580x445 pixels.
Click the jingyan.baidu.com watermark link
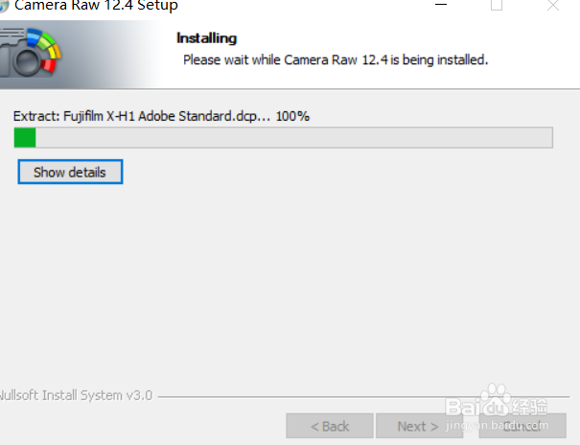coord(498,425)
